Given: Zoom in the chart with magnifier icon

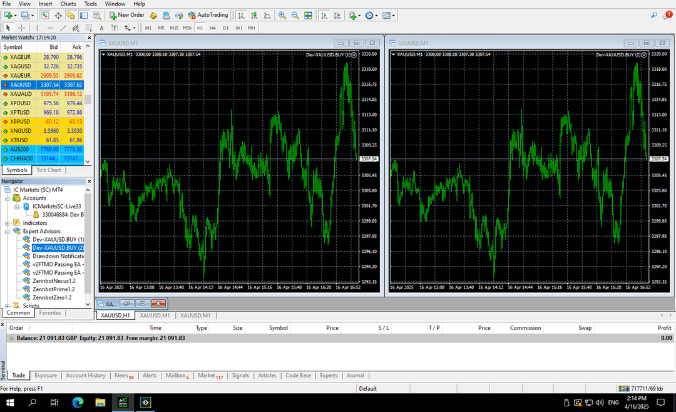Looking at the screenshot, I should pos(282,15).
